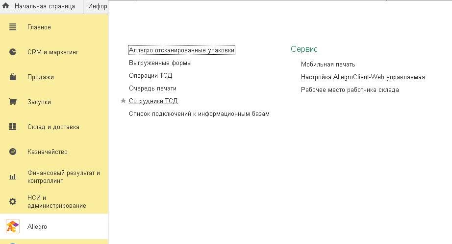Image resolution: width=452 pixels, height=244 pixels.
Task: Click the gear icon for НСИ и администрирование
Action: coord(13,201)
